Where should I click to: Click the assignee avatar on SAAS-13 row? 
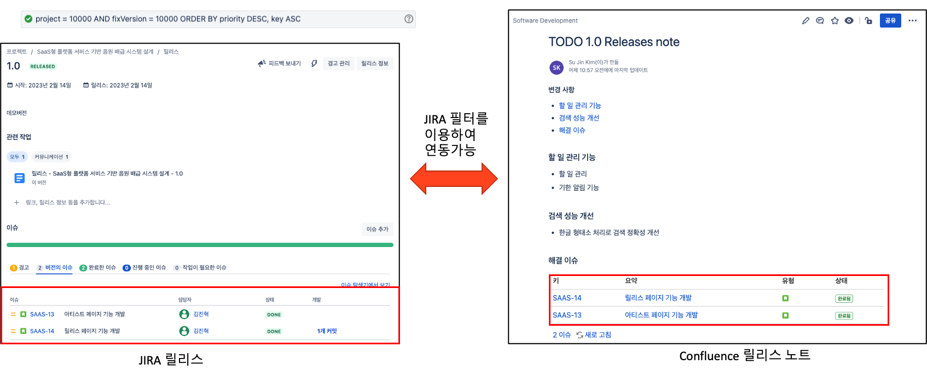184,314
